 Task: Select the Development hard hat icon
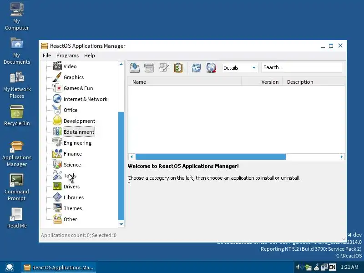click(x=57, y=121)
